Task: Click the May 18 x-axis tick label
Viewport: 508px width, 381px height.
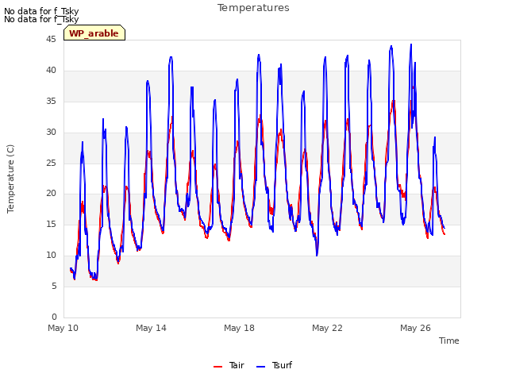Action: (239, 328)
